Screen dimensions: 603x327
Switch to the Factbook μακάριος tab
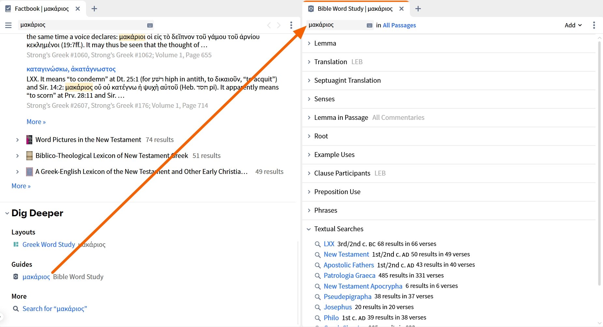pos(42,9)
